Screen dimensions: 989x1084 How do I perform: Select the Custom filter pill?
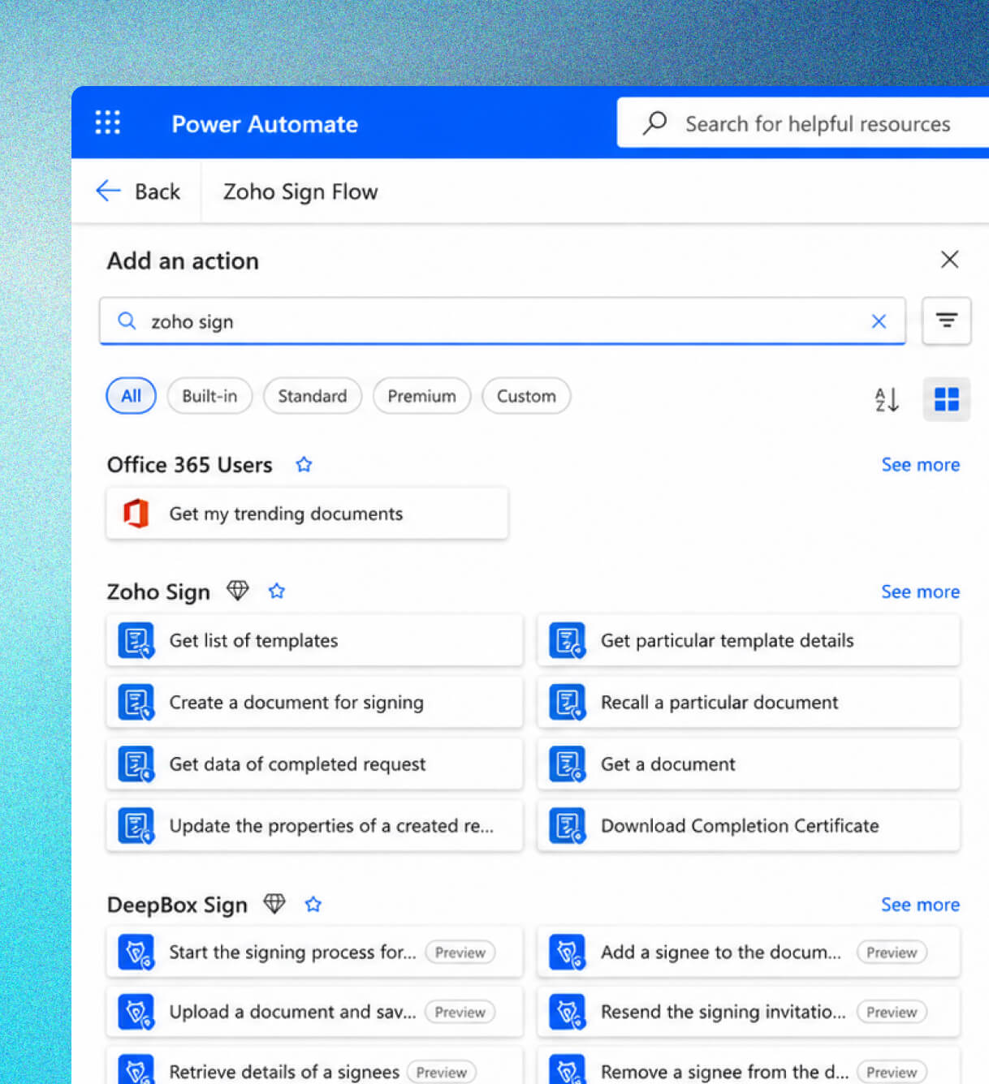526,396
